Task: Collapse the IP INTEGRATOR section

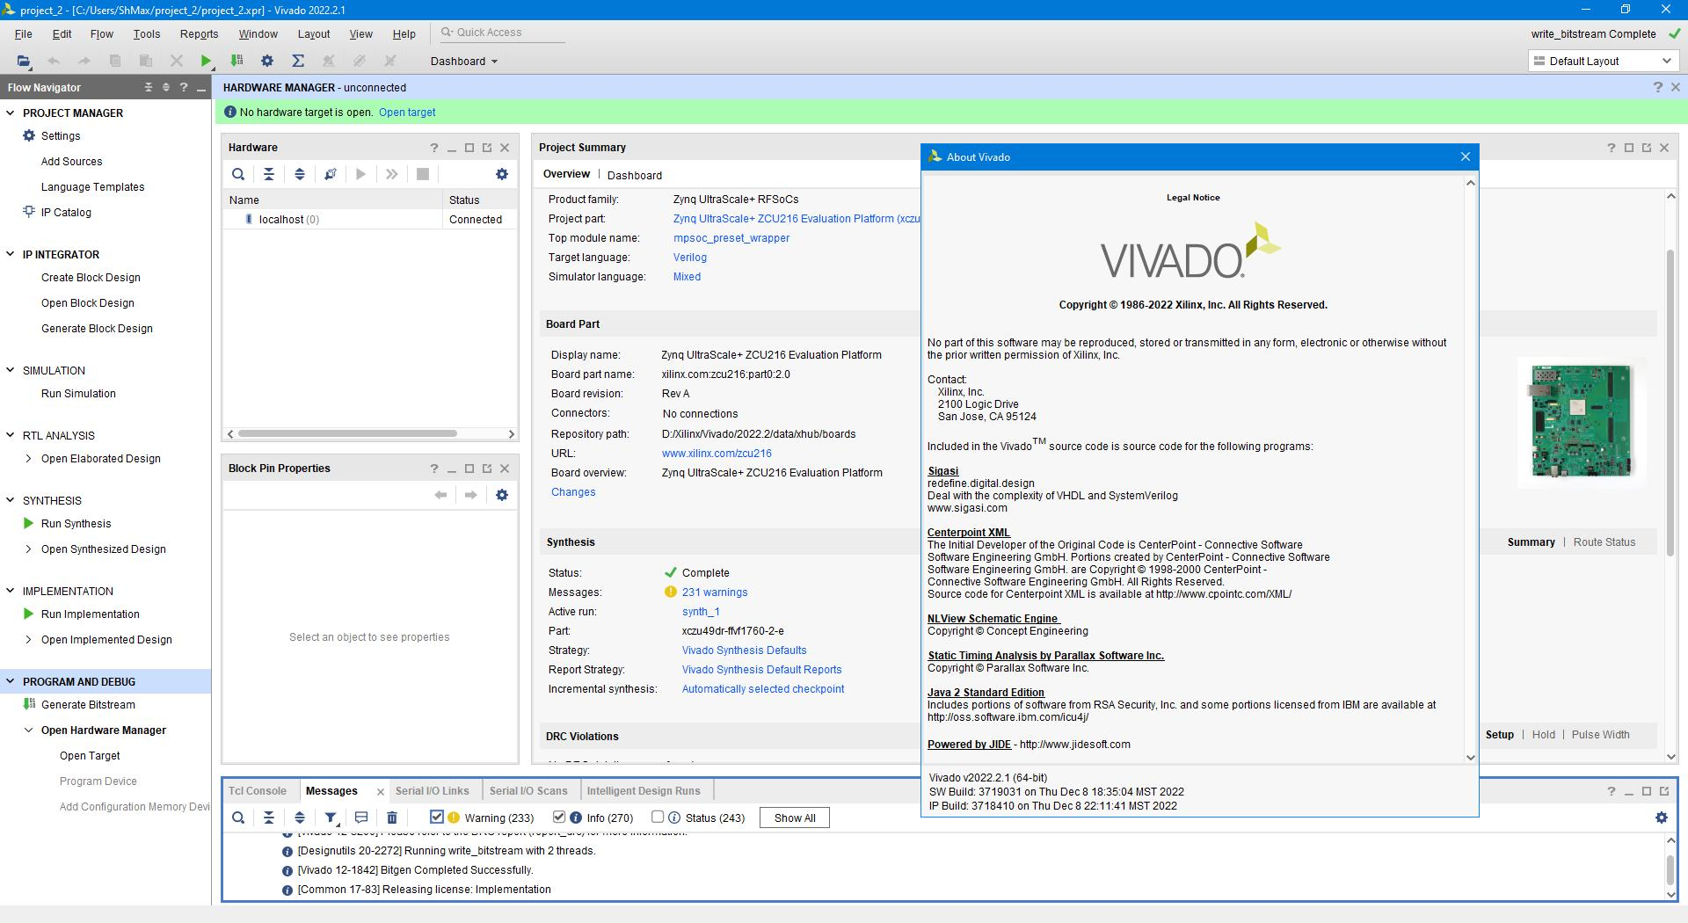Action: coord(11,254)
